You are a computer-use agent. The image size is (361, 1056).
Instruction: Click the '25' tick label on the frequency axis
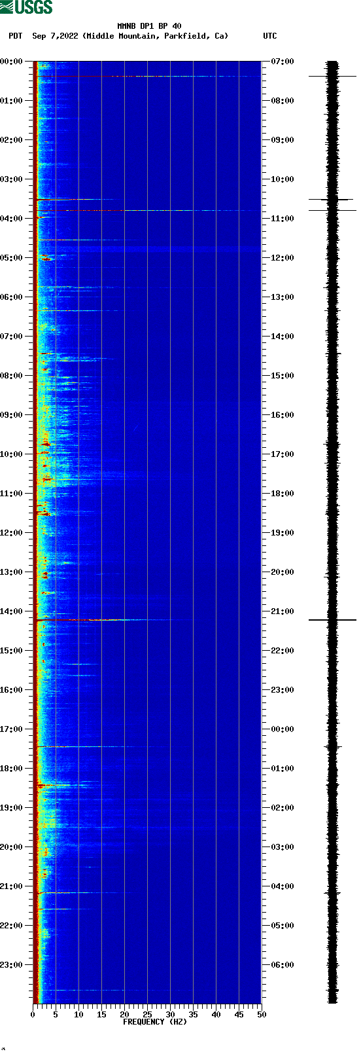[x=147, y=1015]
